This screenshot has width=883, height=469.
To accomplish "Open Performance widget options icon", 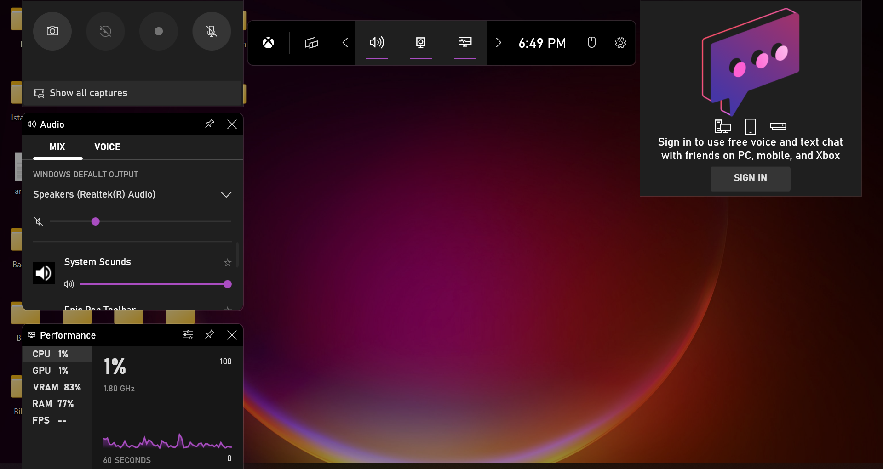I will (188, 335).
